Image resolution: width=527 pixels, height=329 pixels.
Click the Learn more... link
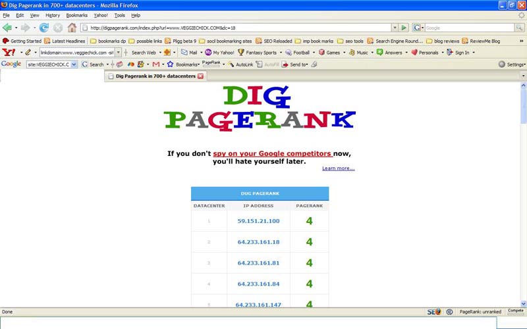pos(339,168)
